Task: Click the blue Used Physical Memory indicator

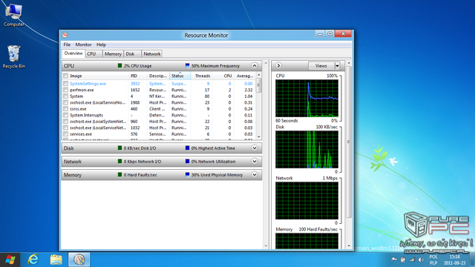Action: (x=187, y=175)
